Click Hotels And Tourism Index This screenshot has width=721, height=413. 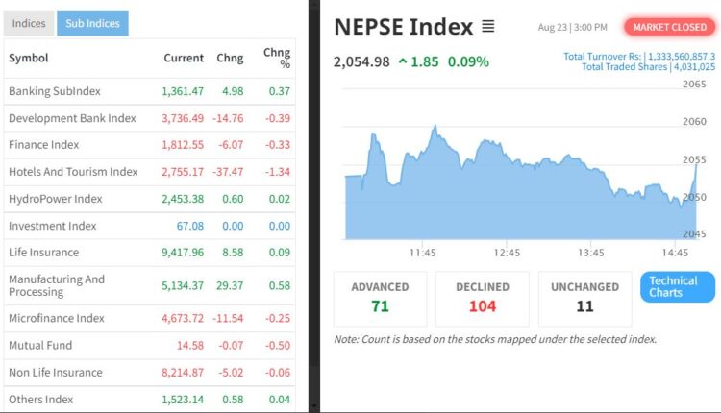click(73, 172)
